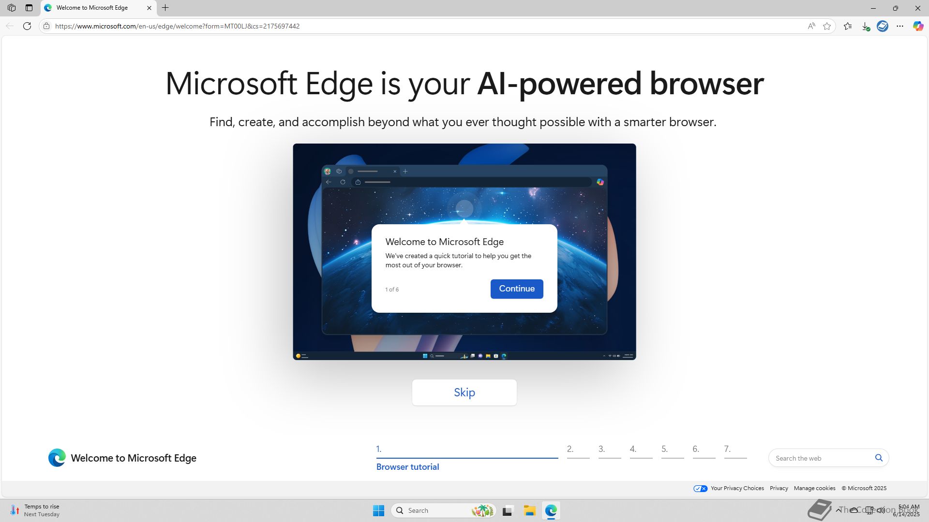Open the Copilot sidebar icon

click(x=918, y=26)
